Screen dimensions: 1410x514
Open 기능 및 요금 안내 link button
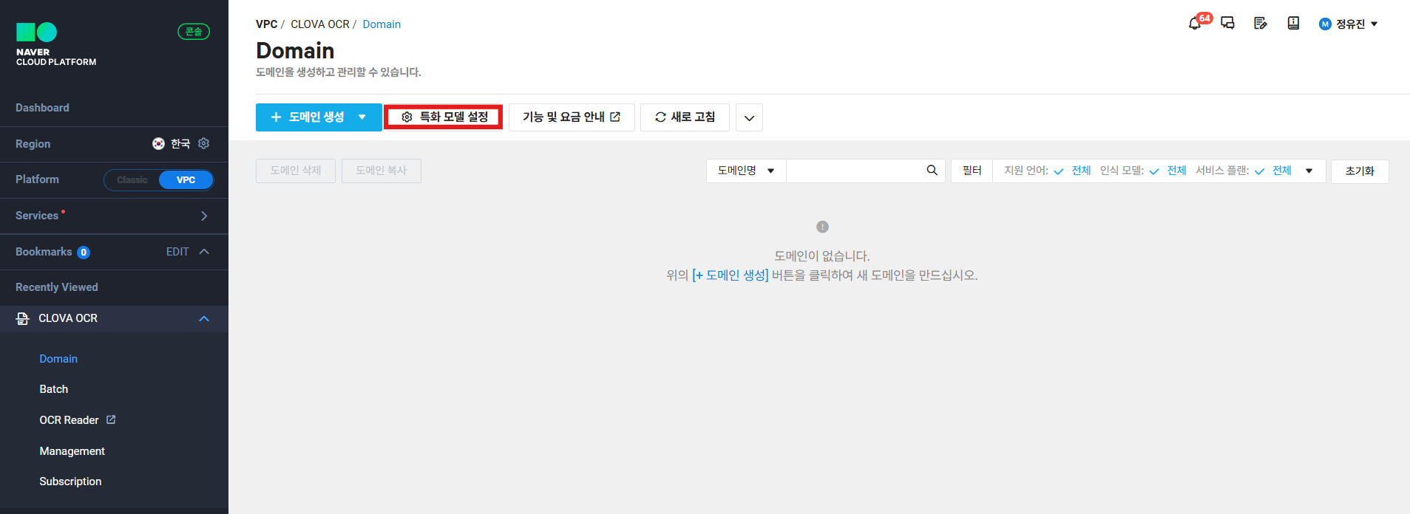[x=572, y=117]
